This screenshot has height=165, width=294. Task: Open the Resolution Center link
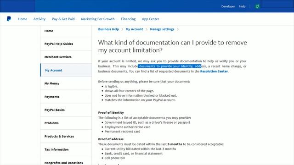click(214, 71)
